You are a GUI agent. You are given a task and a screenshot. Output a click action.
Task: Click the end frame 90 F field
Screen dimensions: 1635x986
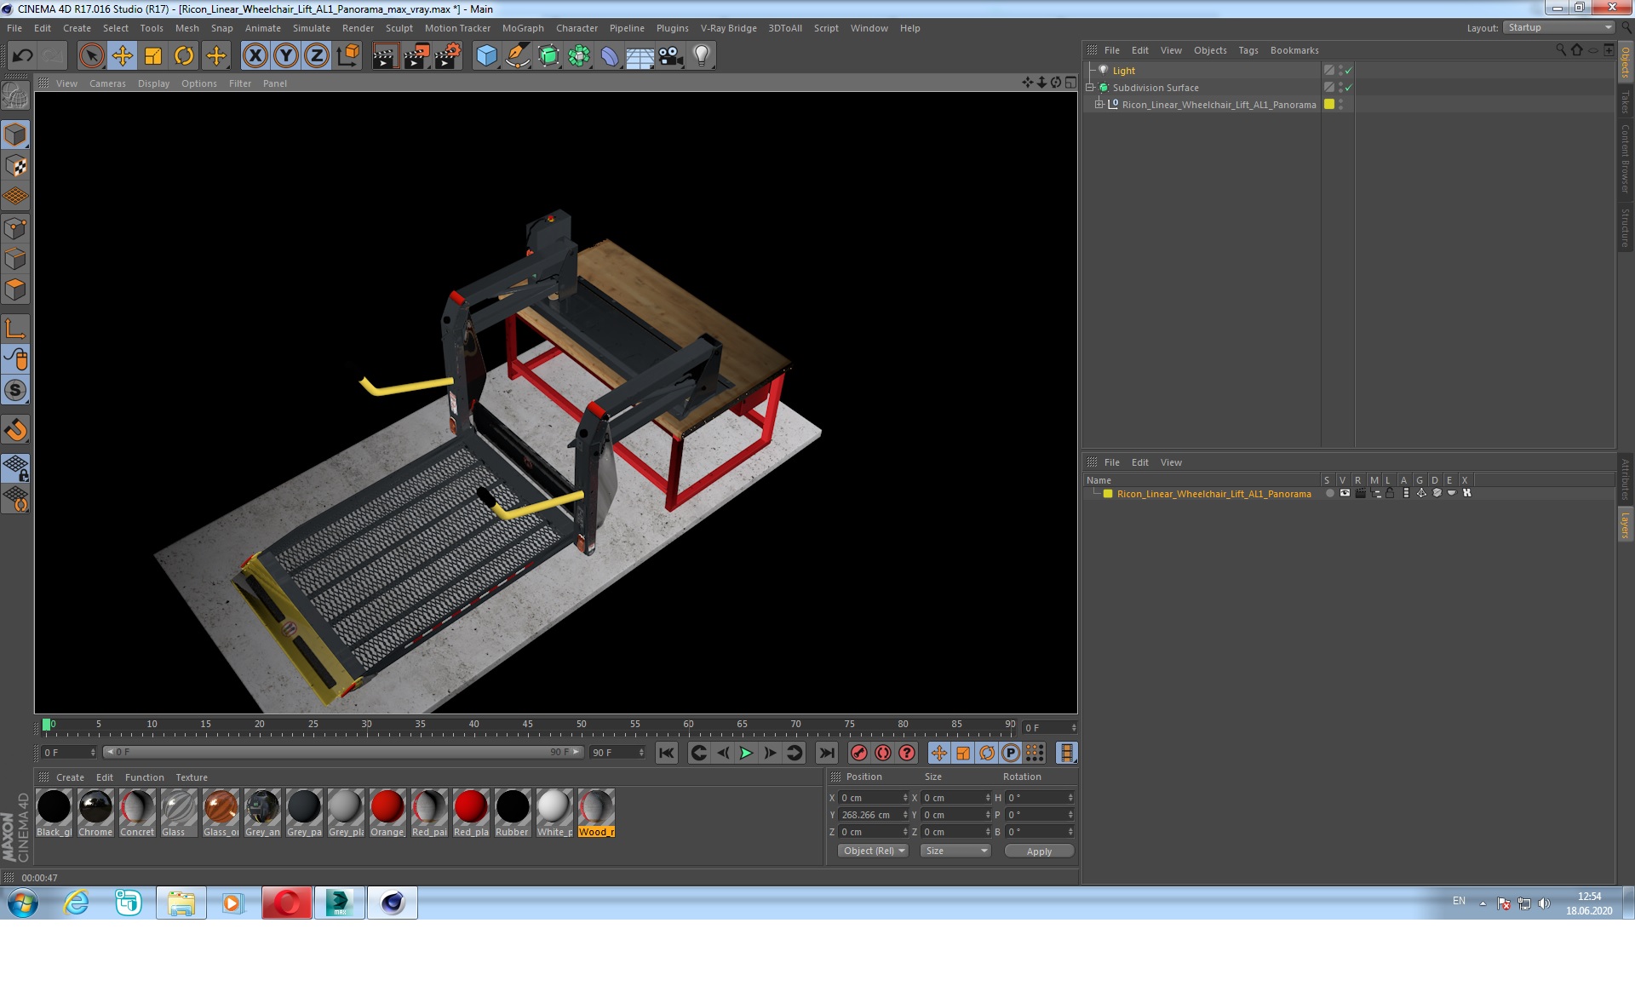pos(617,753)
